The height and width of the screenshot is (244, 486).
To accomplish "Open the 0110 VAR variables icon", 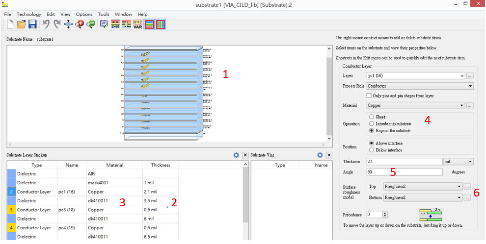I will coord(137,24).
